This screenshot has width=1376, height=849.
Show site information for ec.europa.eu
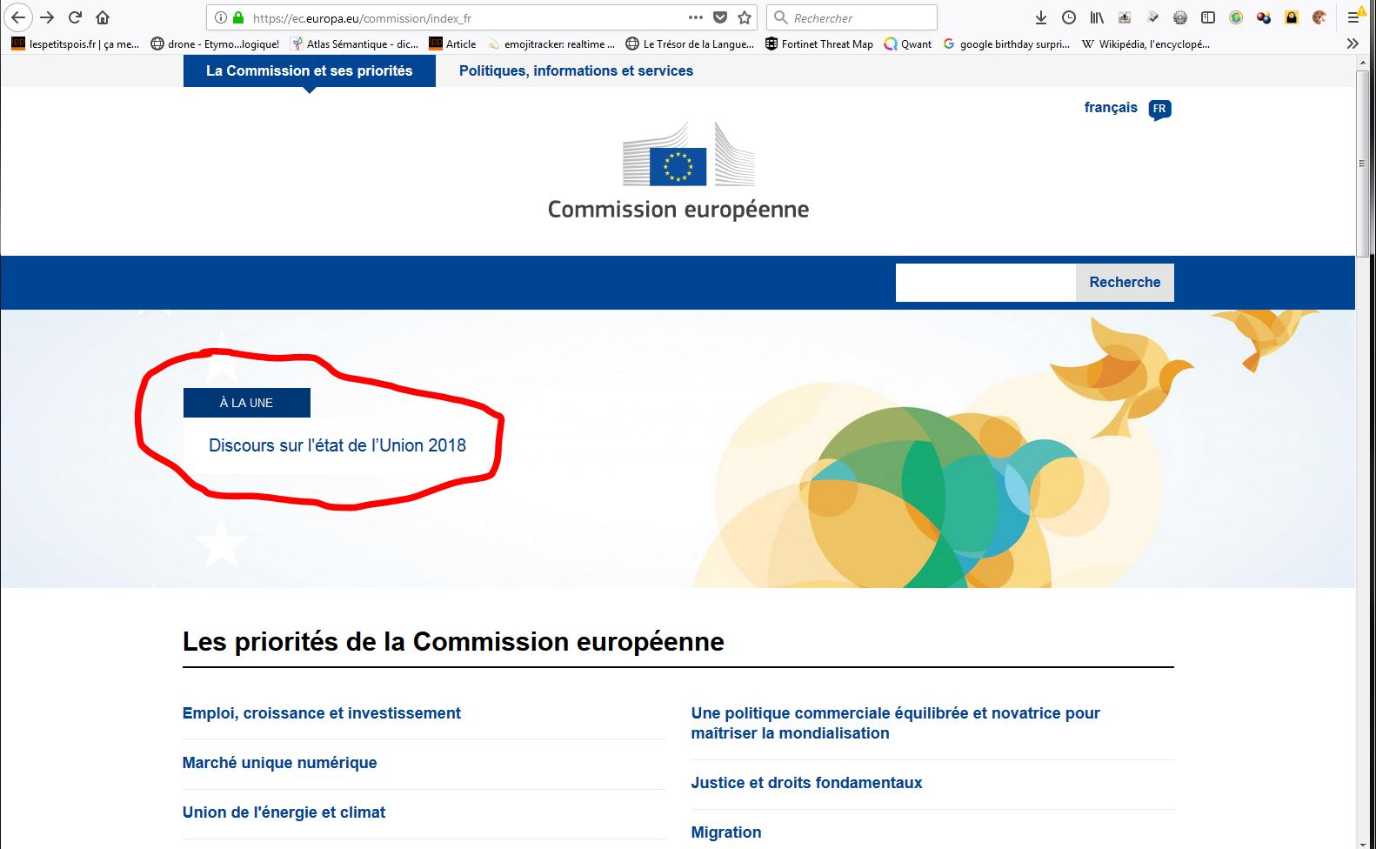click(x=221, y=17)
